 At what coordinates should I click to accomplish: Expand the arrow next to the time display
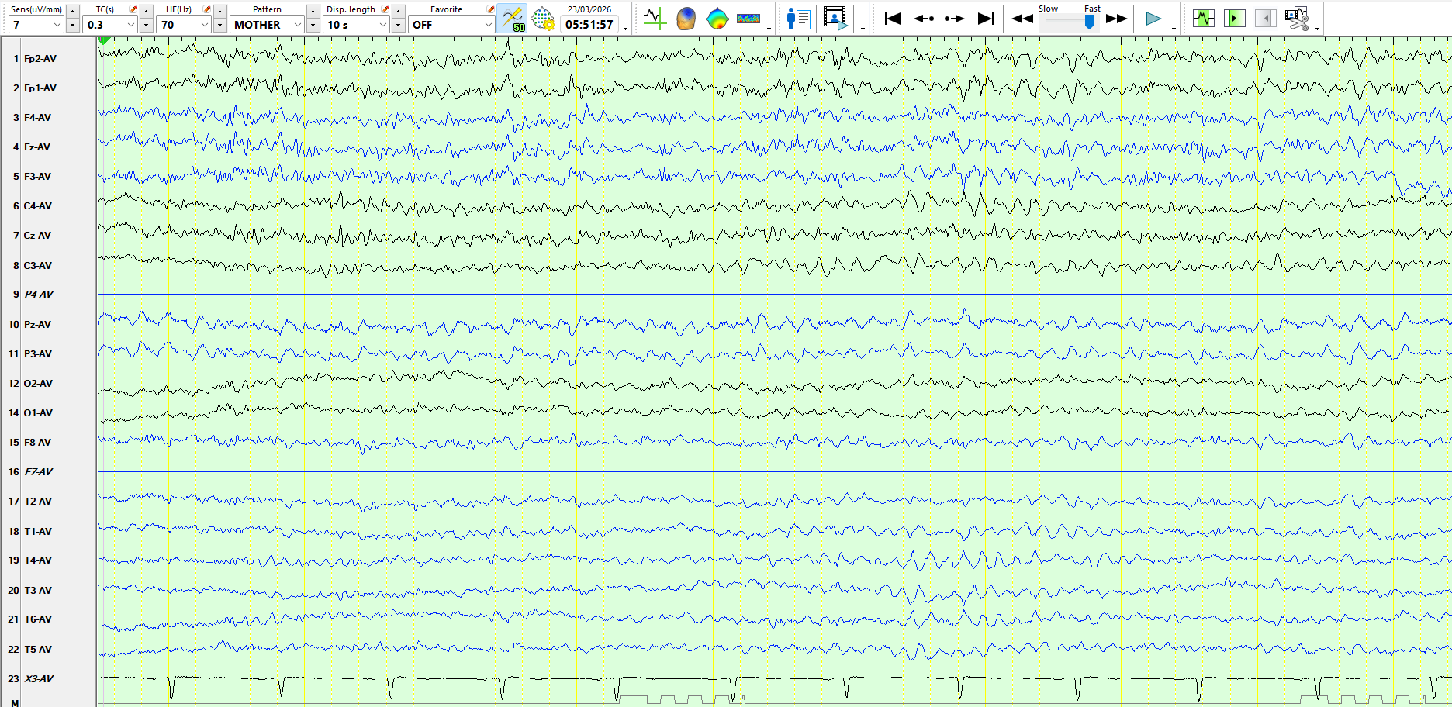coord(625,29)
